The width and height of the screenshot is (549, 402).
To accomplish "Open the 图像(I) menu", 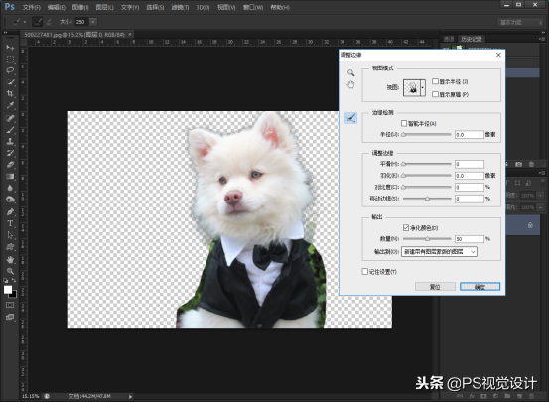I will click(x=80, y=7).
